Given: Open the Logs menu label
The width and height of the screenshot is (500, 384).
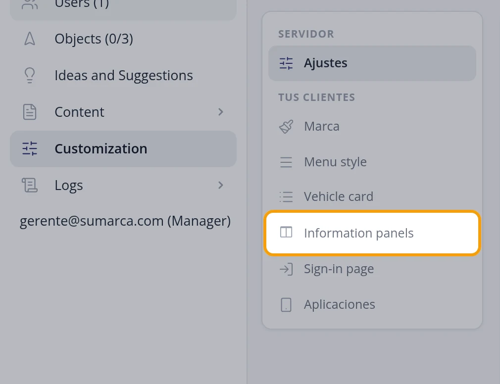Looking at the screenshot, I should pos(68,185).
